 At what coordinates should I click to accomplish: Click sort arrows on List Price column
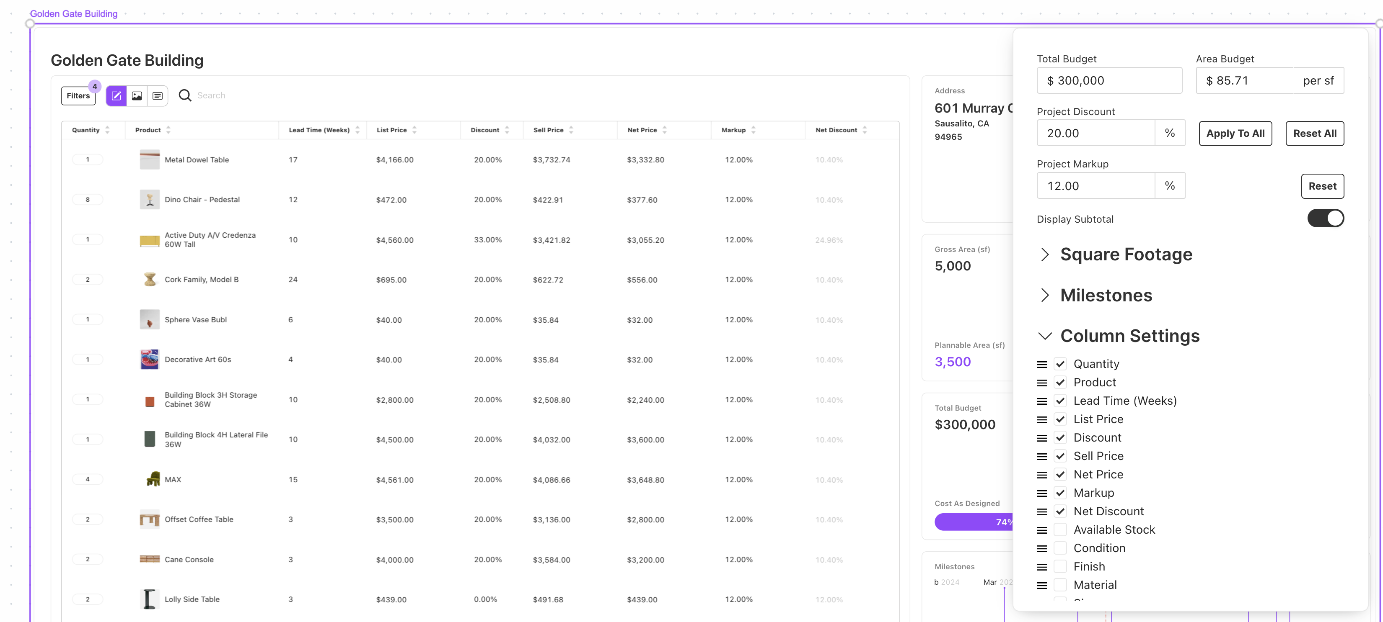tap(414, 130)
